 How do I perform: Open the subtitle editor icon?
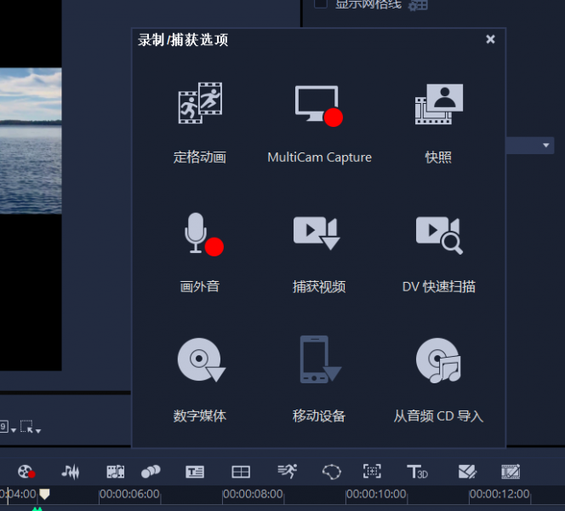[x=195, y=472]
